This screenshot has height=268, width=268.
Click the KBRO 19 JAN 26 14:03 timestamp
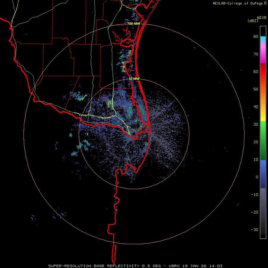point(196,266)
